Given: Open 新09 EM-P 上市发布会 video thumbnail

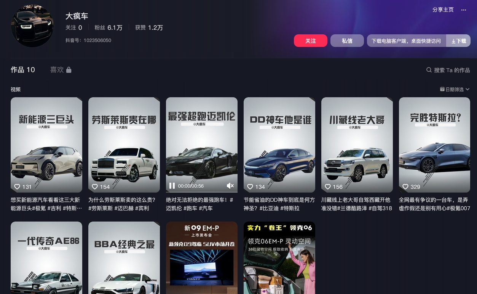Looking at the screenshot, I should (202, 258).
